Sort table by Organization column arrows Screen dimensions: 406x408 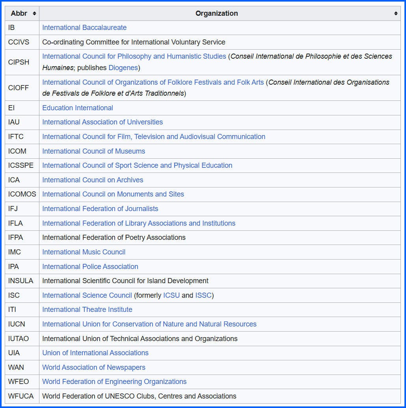point(396,13)
